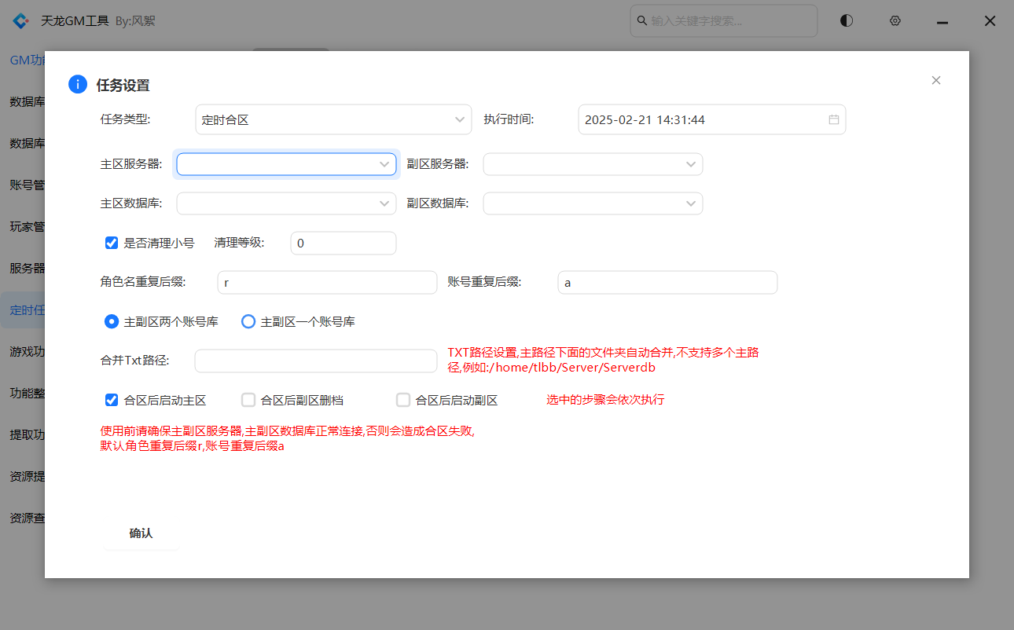Click the theme contrast toggle icon
Screen dimensions: 1014x630
click(847, 21)
